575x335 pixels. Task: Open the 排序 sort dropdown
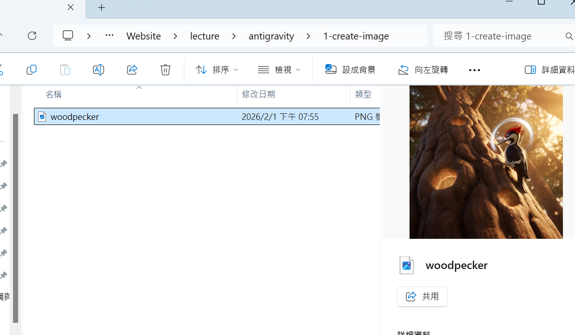point(217,70)
